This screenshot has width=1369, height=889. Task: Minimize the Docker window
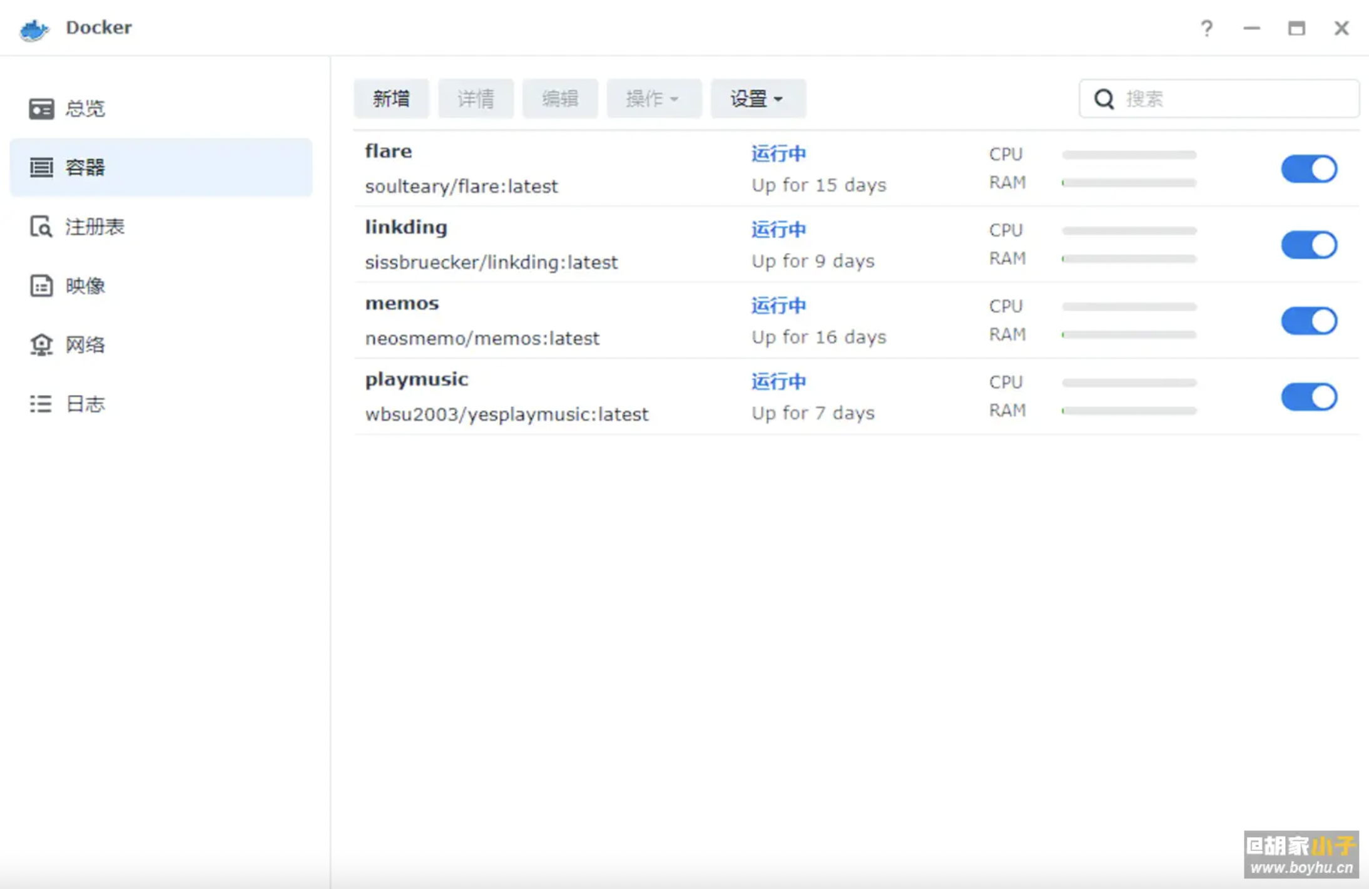pos(1251,28)
